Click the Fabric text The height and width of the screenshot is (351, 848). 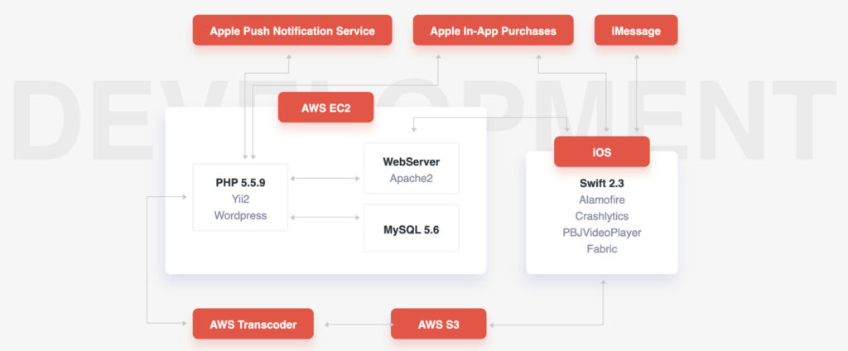(x=602, y=249)
